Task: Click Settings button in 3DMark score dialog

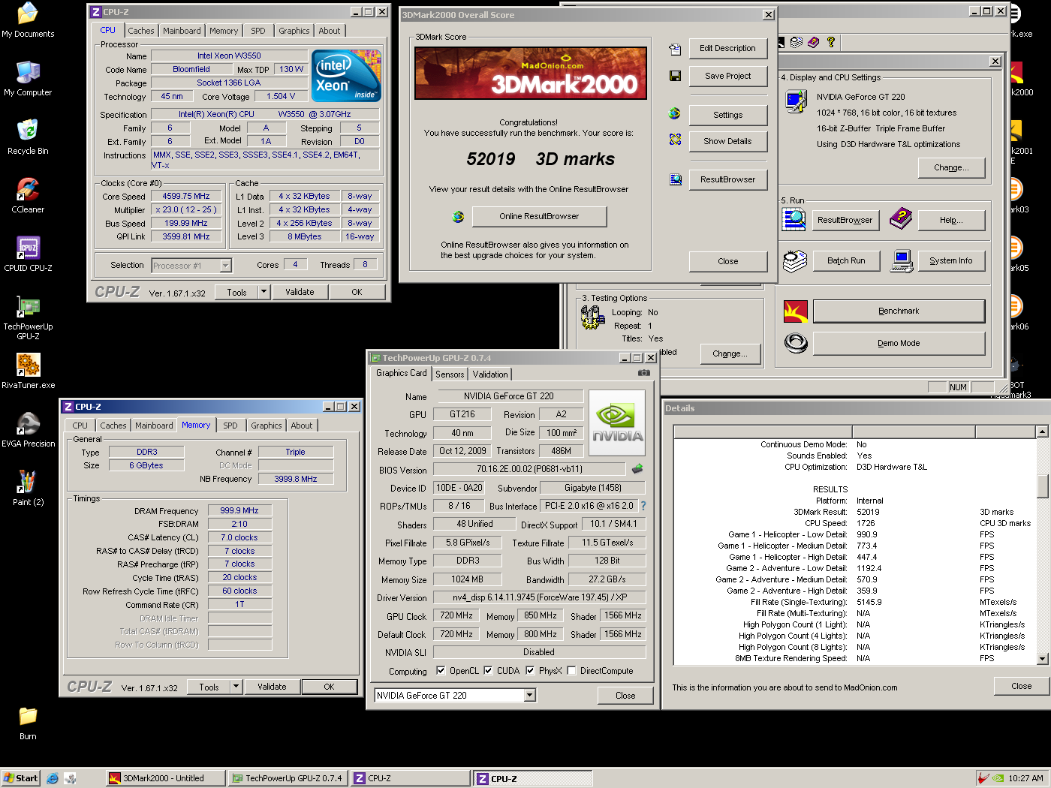Action: 727,115
